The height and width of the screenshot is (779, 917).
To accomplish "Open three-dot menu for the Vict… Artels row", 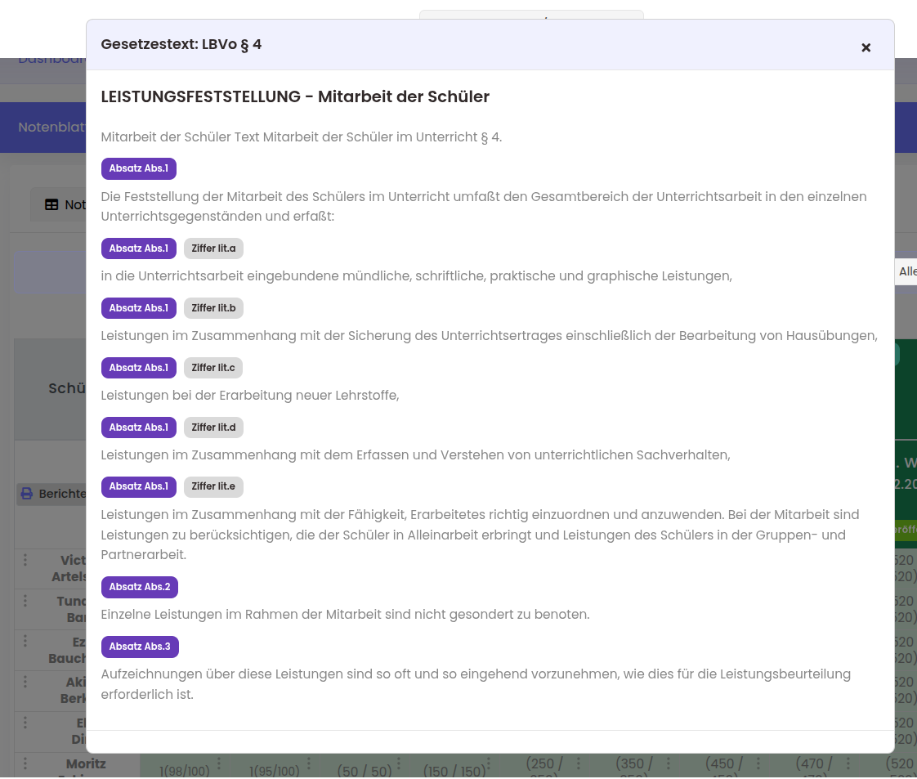I will click(25, 560).
